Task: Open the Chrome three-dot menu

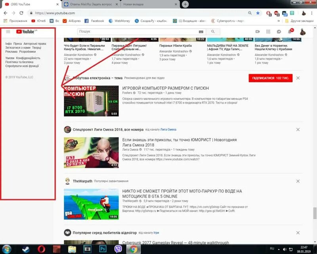Action: pyautogui.click(x=311, y=13)
